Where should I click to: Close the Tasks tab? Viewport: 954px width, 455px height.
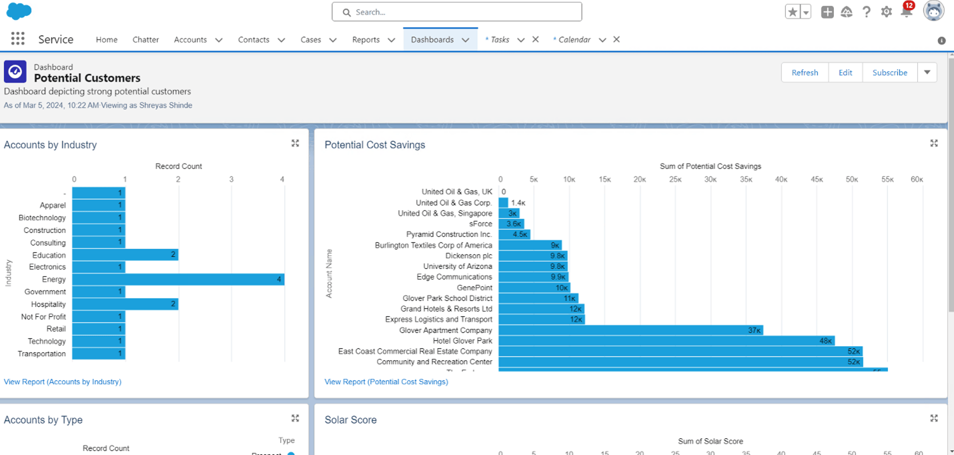coord(536,39)
